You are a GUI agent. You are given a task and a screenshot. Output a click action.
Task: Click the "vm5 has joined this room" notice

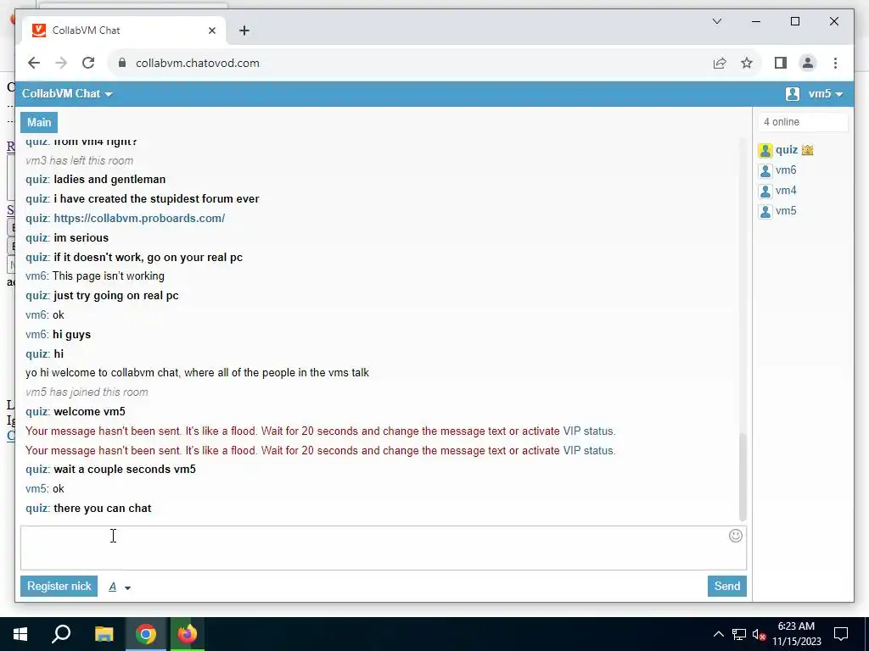(x=87, y=392)
